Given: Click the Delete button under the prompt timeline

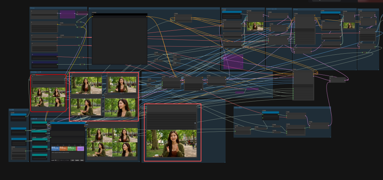Looking at the screenshot, I should [82, 160].
